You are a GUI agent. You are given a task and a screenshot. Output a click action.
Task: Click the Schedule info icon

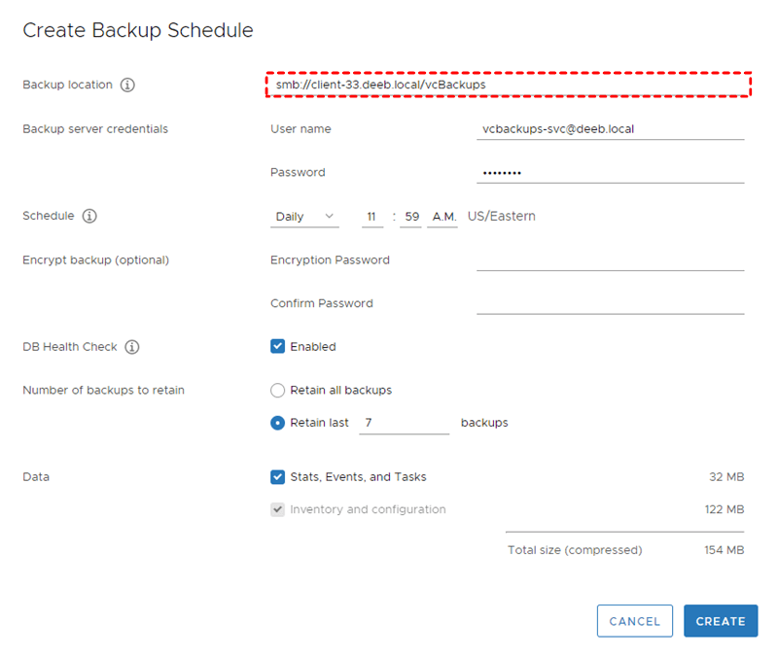tap(89, 216)
